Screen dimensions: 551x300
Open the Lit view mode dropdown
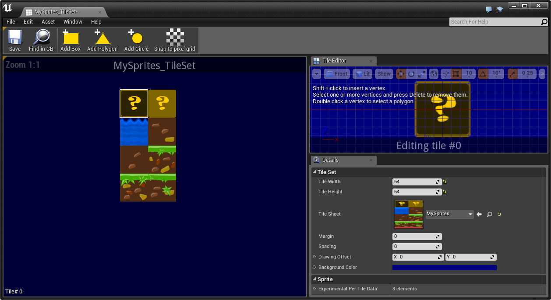coord(363,74)
